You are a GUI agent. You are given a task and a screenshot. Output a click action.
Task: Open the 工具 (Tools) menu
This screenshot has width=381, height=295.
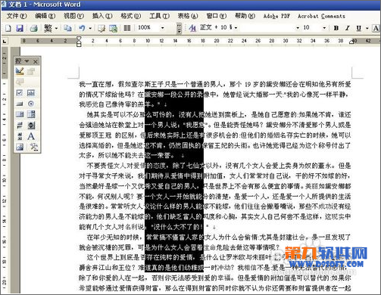coord(159,16)
